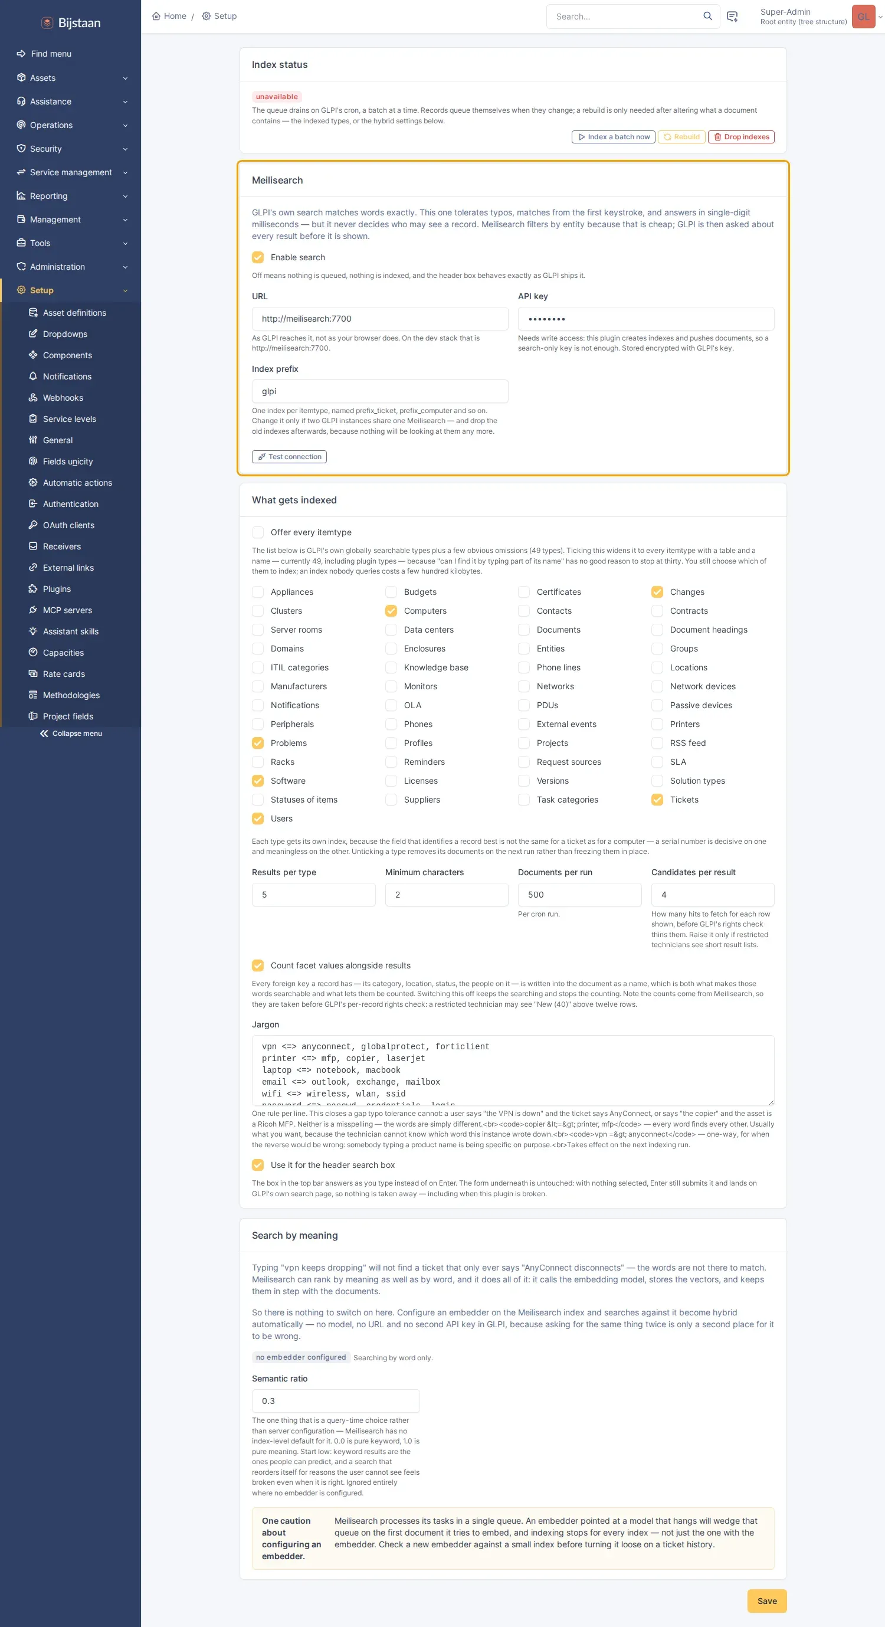Expand the Security menu
The height and width of the screenshot is (1627, 885).
tap(71, 149)
